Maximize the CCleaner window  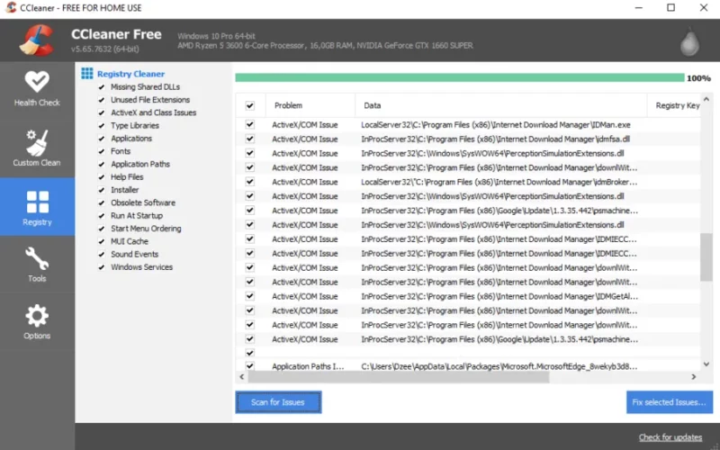click(x=670, y=8)
